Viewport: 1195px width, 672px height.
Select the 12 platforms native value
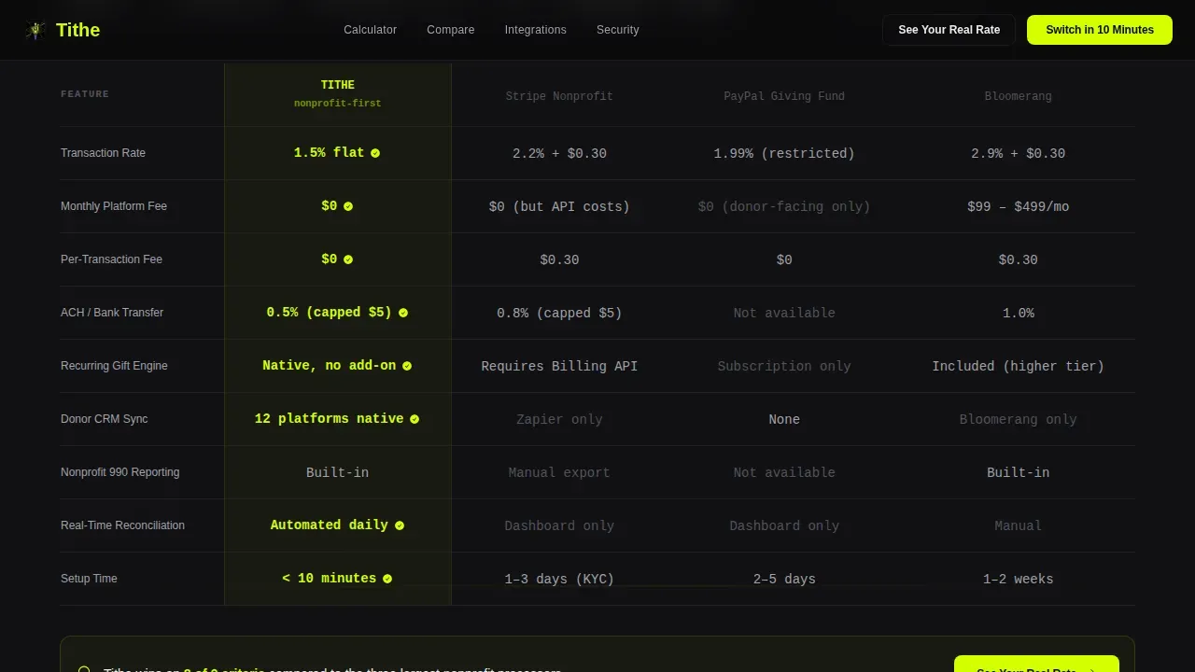pos(329,419)
